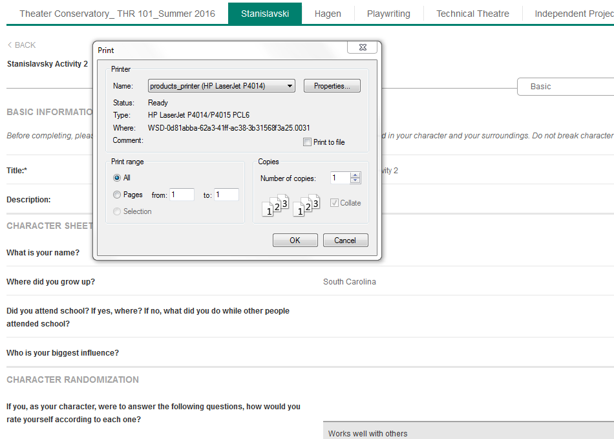
Task: Click the 'South Carolina' answer text
Action: 349,282
